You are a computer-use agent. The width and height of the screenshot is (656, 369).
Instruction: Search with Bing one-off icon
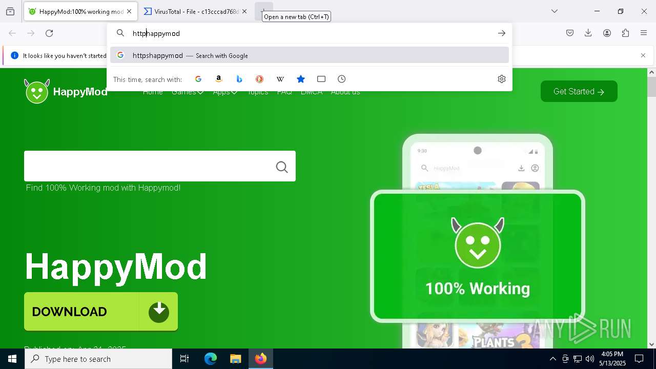point(239,79)
